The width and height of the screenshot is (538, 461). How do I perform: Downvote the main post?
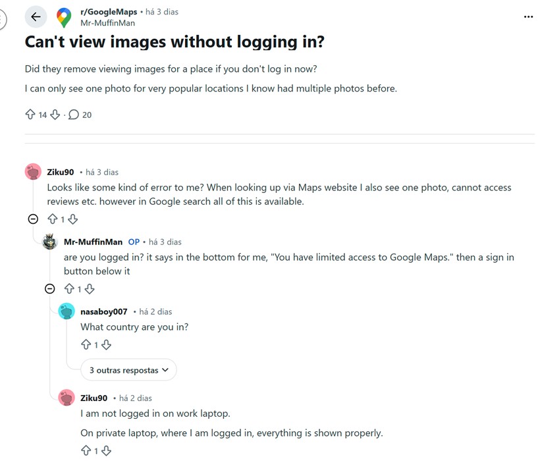tap(55, 115)
